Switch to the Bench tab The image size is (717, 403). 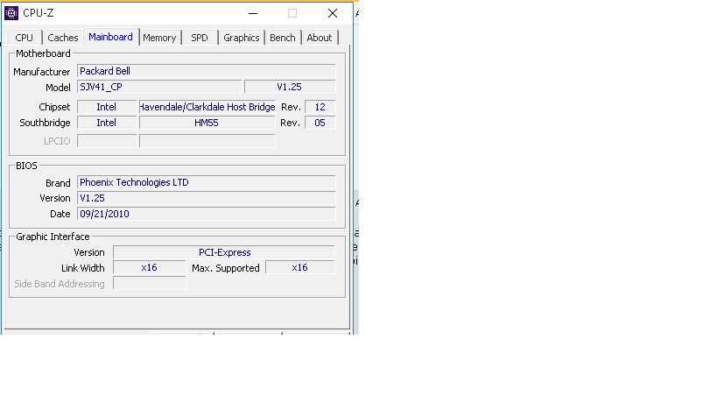[282, 38]
